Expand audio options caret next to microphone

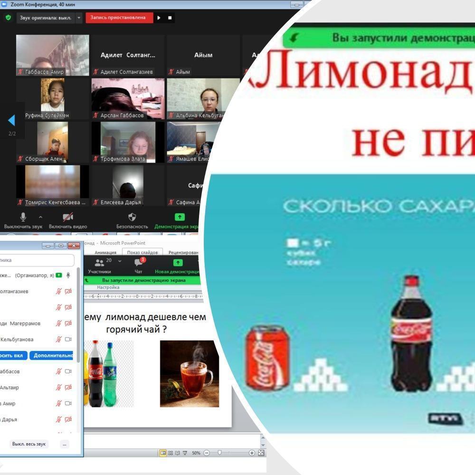coord(40,217)
